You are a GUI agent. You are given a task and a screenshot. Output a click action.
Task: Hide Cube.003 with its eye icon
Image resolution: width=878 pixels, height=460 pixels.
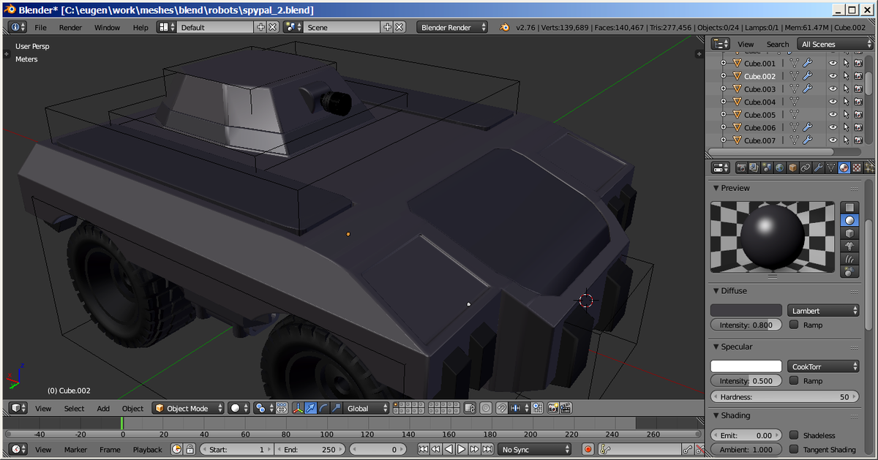point(833,89)
